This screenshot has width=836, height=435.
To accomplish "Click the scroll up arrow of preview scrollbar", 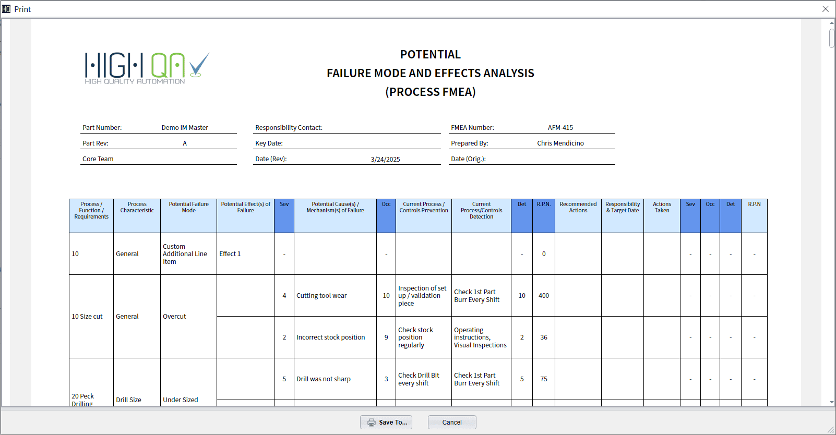I will pos(831,23).
